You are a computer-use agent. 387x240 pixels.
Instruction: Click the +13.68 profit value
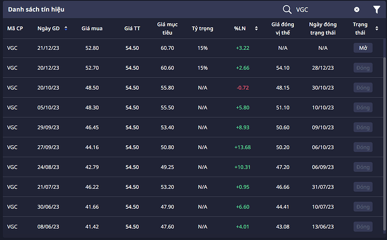click(x=242, y=147)
